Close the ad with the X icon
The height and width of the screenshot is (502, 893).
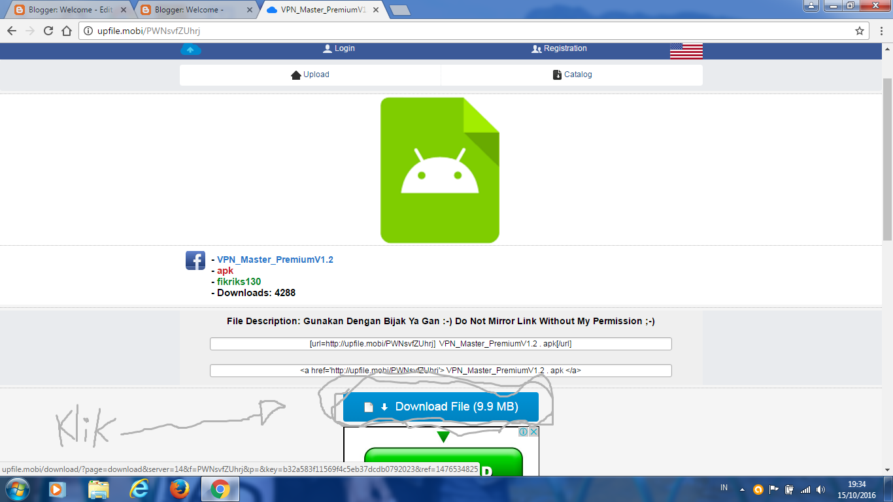pos(533,431)
